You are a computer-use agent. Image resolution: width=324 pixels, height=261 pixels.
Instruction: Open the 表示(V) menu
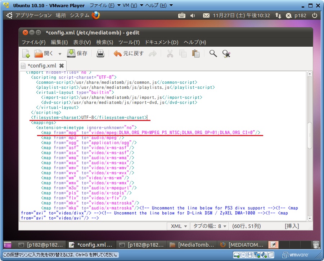pos(82,42)
